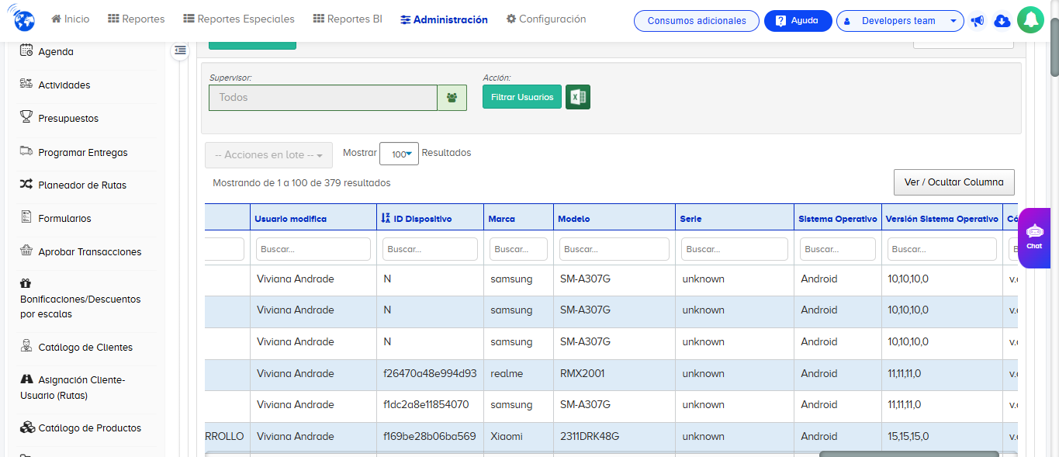Click the Planeador de Rutas shuffle icon
The image size is (1059, 457).
pyautogui.click(x=26, y=185)
